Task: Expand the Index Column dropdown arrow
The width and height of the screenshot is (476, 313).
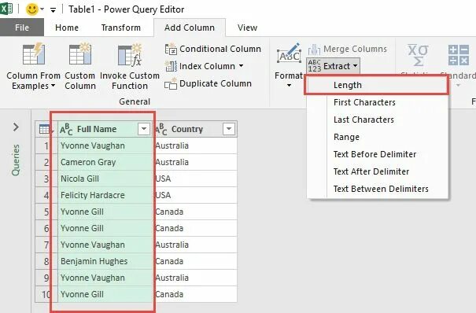Action: coord(241,66)
